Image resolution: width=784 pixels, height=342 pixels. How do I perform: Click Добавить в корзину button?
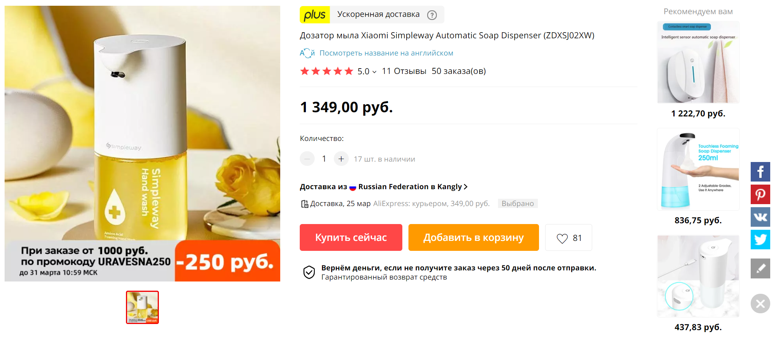pos(474,237)
